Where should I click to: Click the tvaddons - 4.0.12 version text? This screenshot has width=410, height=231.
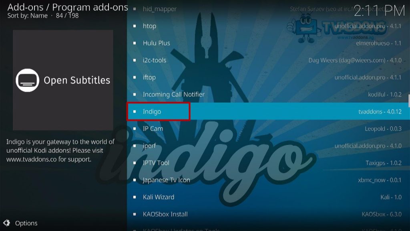(380, 111)
